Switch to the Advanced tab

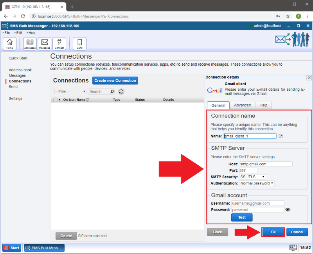click(x=242, y=105)
